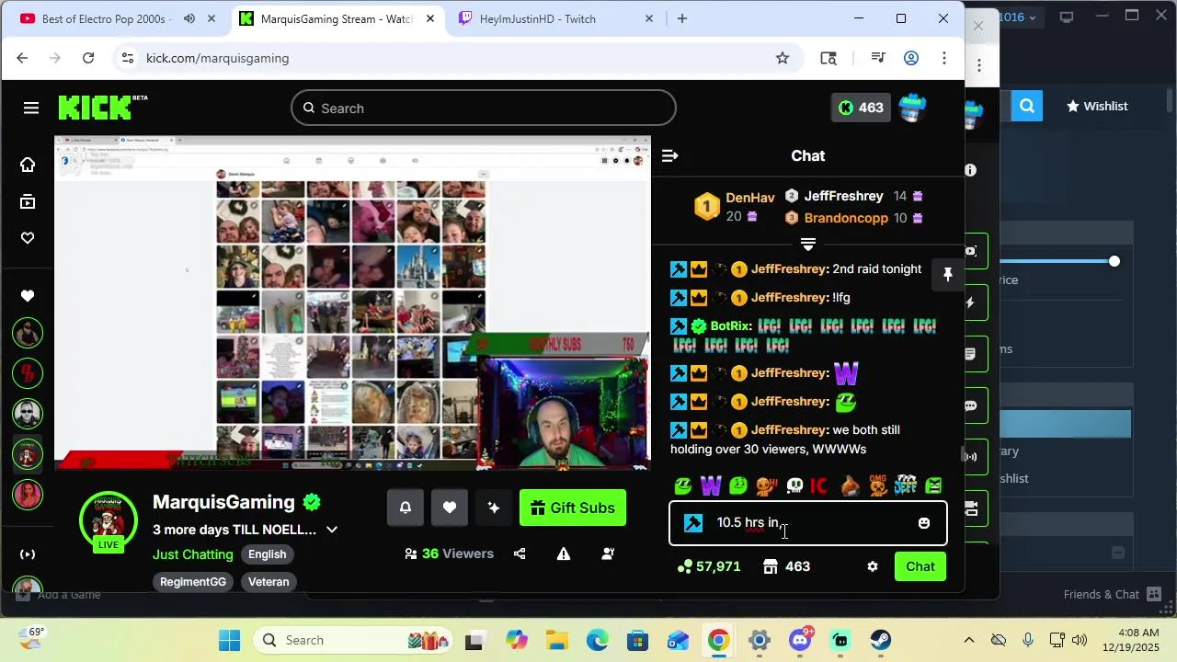The height and width of the screenshot is (662, 1177).
Task: Click Gift Subs button
Action: (x=573, y=508)
